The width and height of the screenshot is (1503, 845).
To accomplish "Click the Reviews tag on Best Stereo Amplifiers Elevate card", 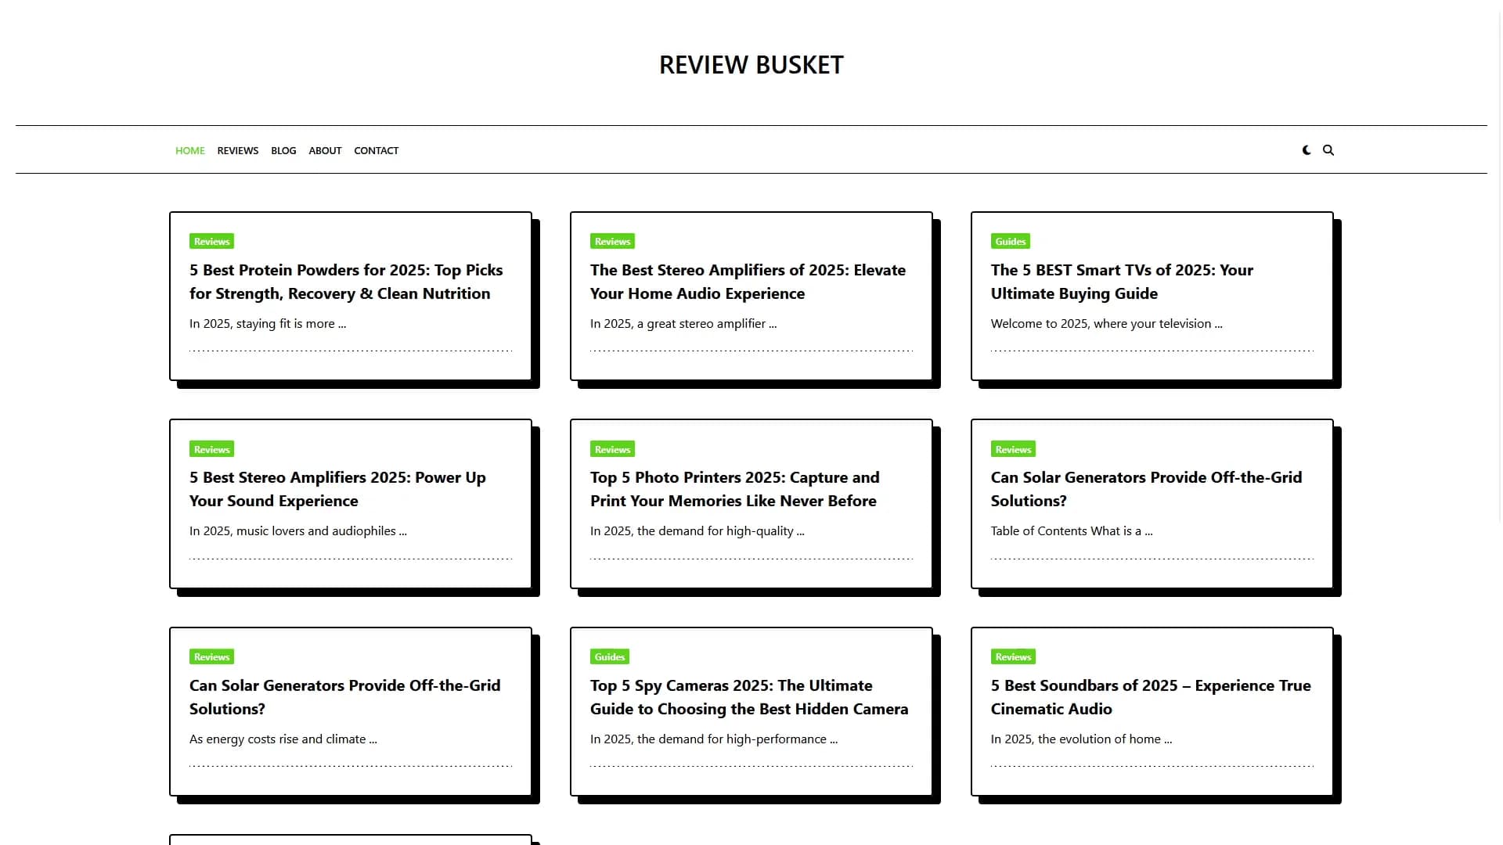I will coord(612,242).
